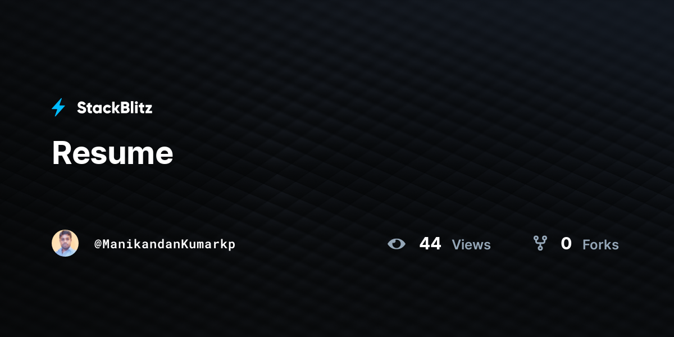674x337 pixels.
Task: Click the number 44 beside Views
Action: 430,244
